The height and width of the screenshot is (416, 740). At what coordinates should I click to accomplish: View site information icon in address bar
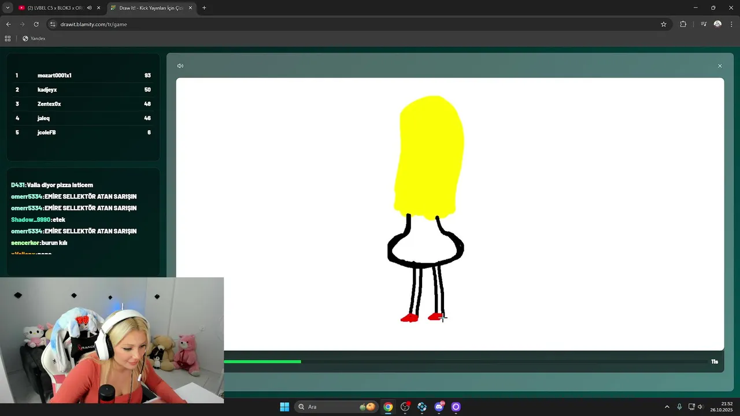click(53, 24)
